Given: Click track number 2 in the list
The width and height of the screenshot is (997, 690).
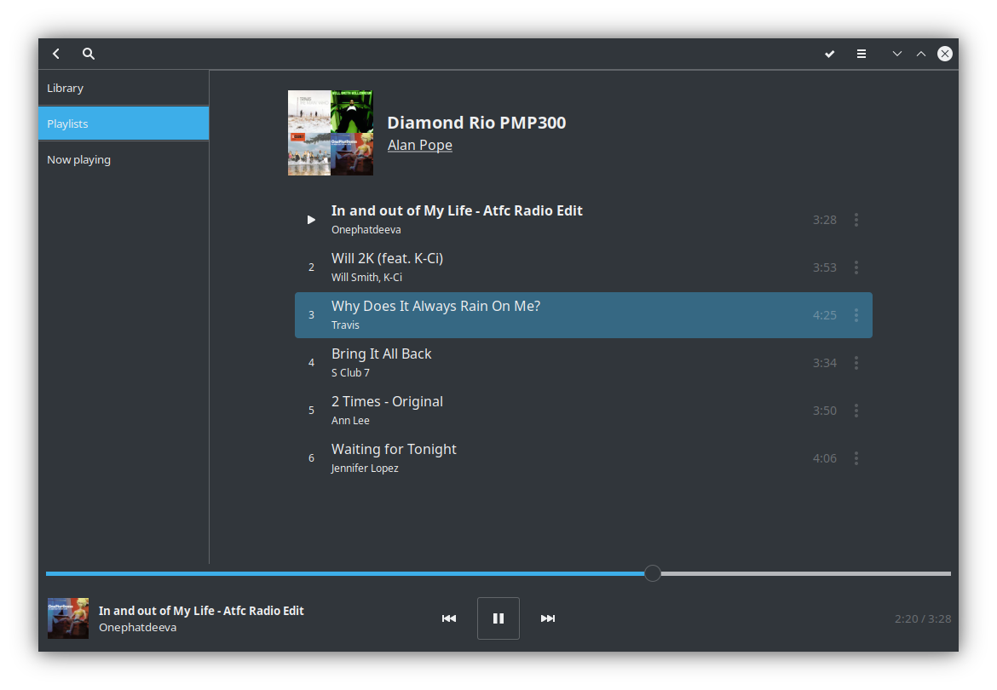Looking at the screenshot, I should point(311,267).
